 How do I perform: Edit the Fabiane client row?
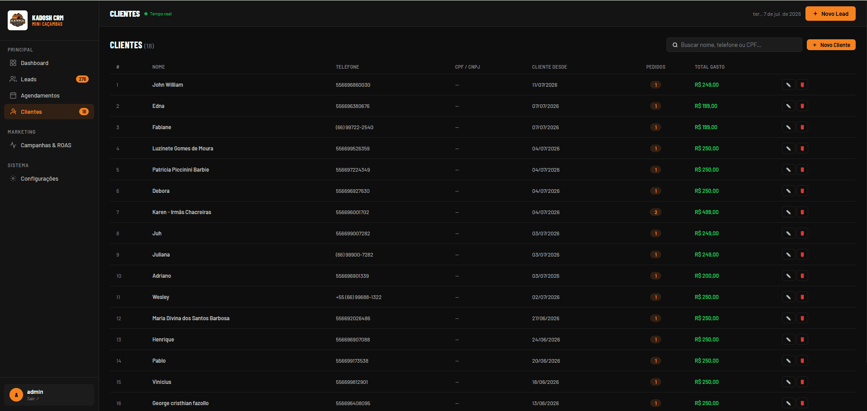[x=788, y=127]
